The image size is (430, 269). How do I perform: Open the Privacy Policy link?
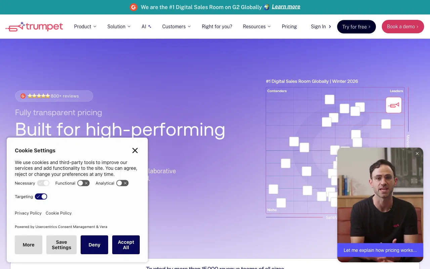pyautogui.click(x=28, y=213)
